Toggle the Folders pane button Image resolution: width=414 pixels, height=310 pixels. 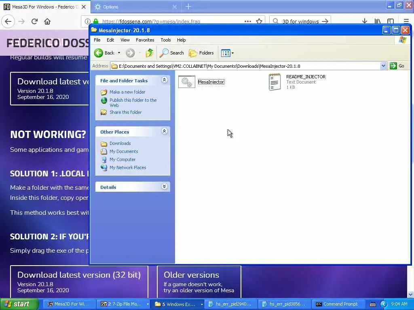pos(201,53)
